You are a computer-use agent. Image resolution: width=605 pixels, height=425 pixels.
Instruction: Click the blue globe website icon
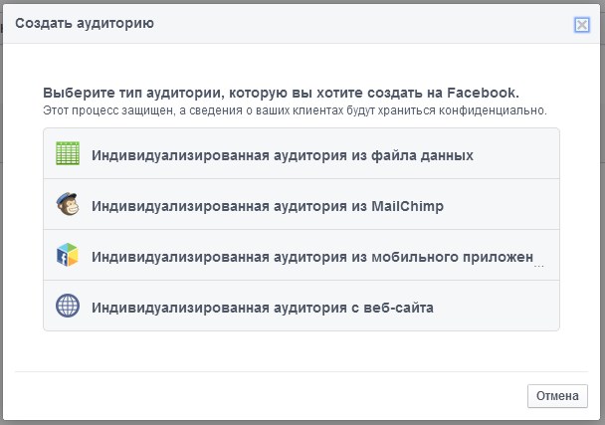pyautogui.click(x=68, y=306)
